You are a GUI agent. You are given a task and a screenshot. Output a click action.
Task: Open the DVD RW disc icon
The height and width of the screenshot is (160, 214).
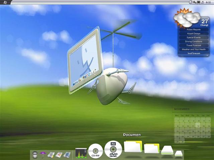tap(113, 150)
